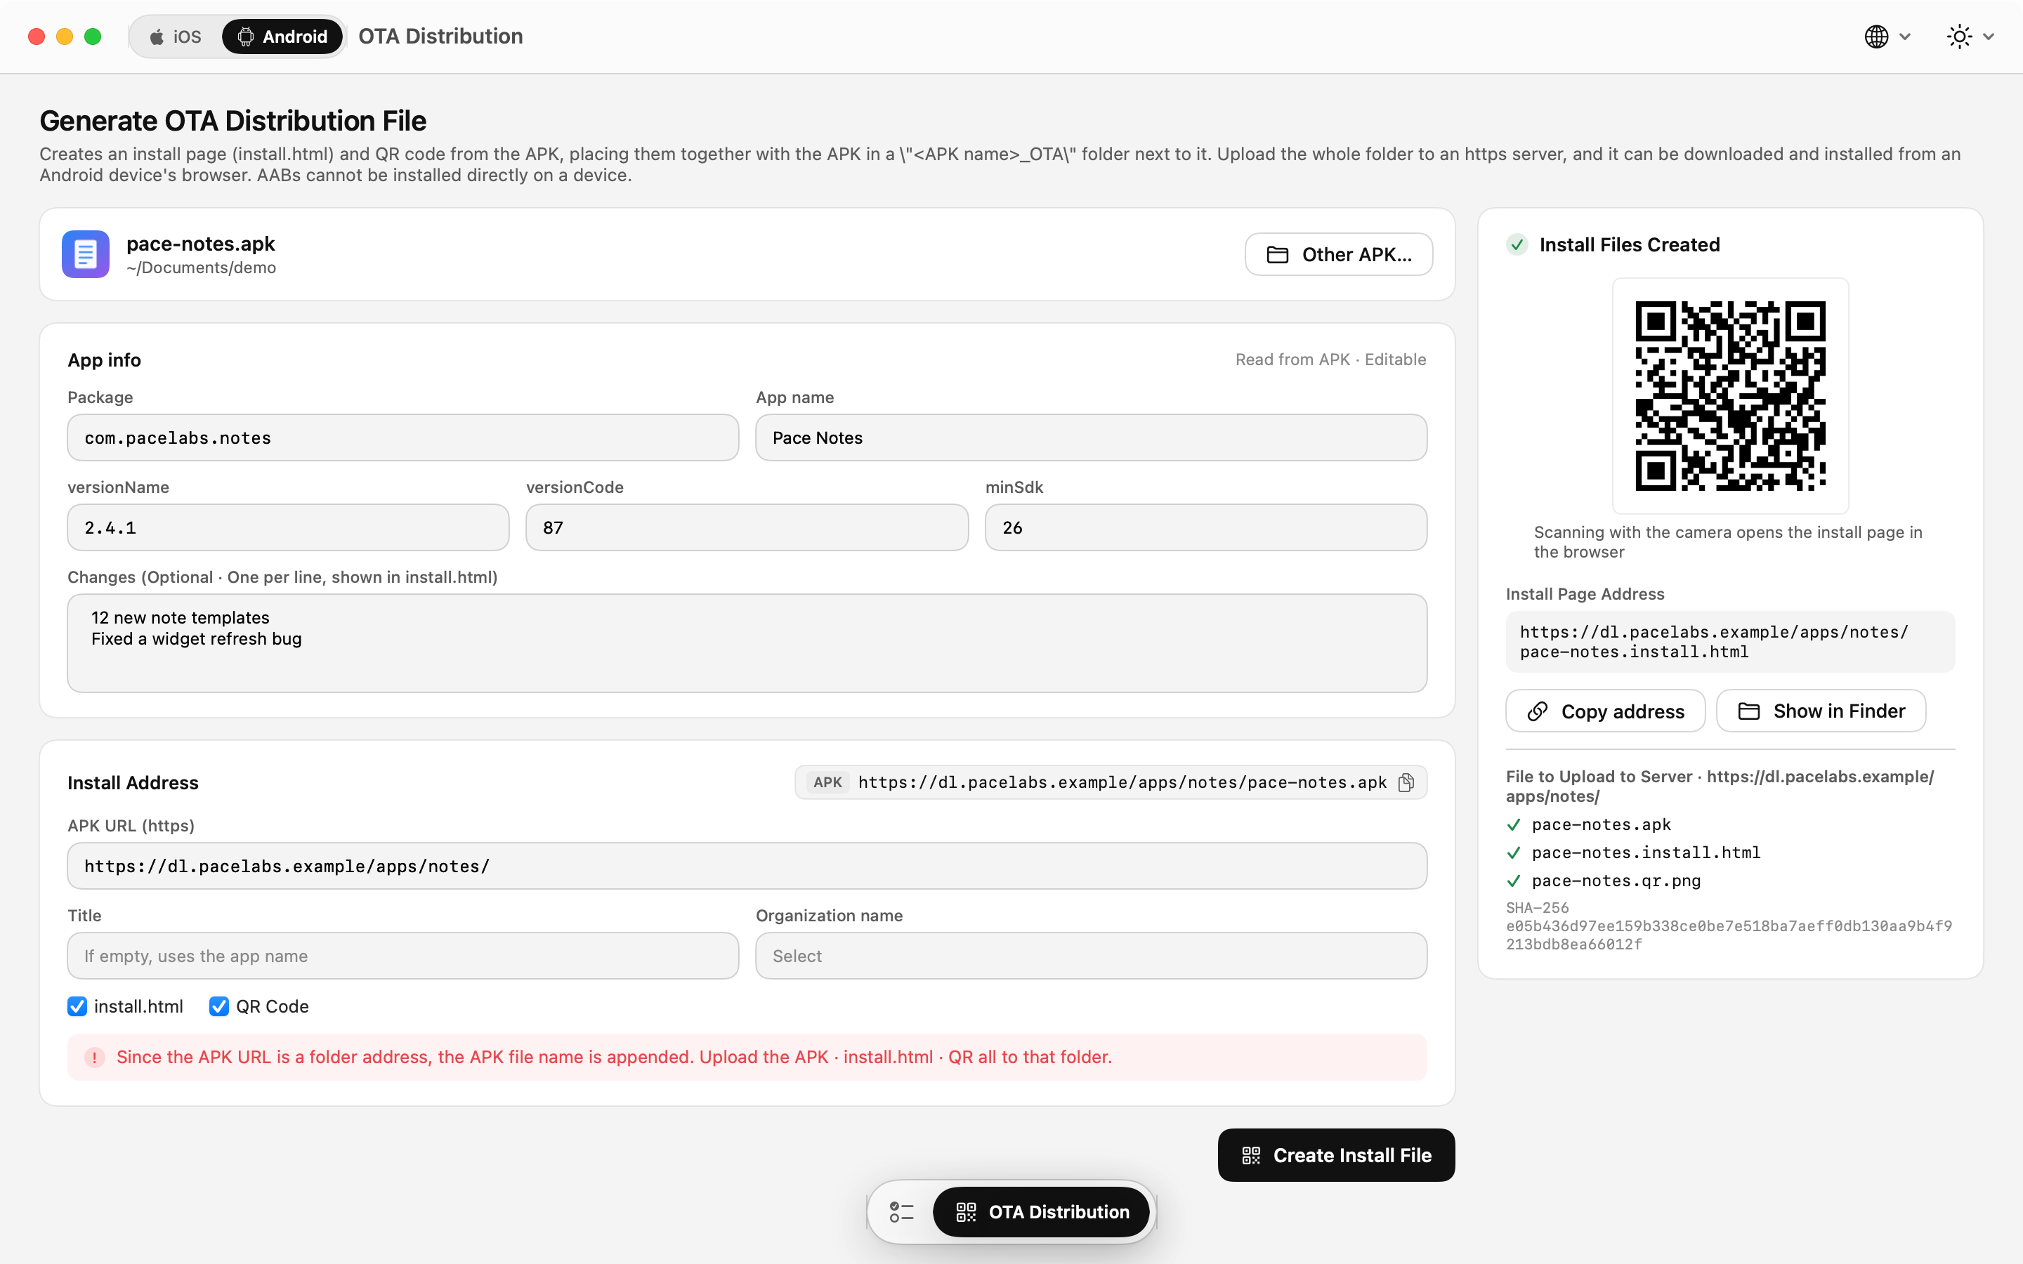Edit the Package field com.pacelabs.notes
The width and height of the screenshot is (2023, 1264).
pos(403,437)
